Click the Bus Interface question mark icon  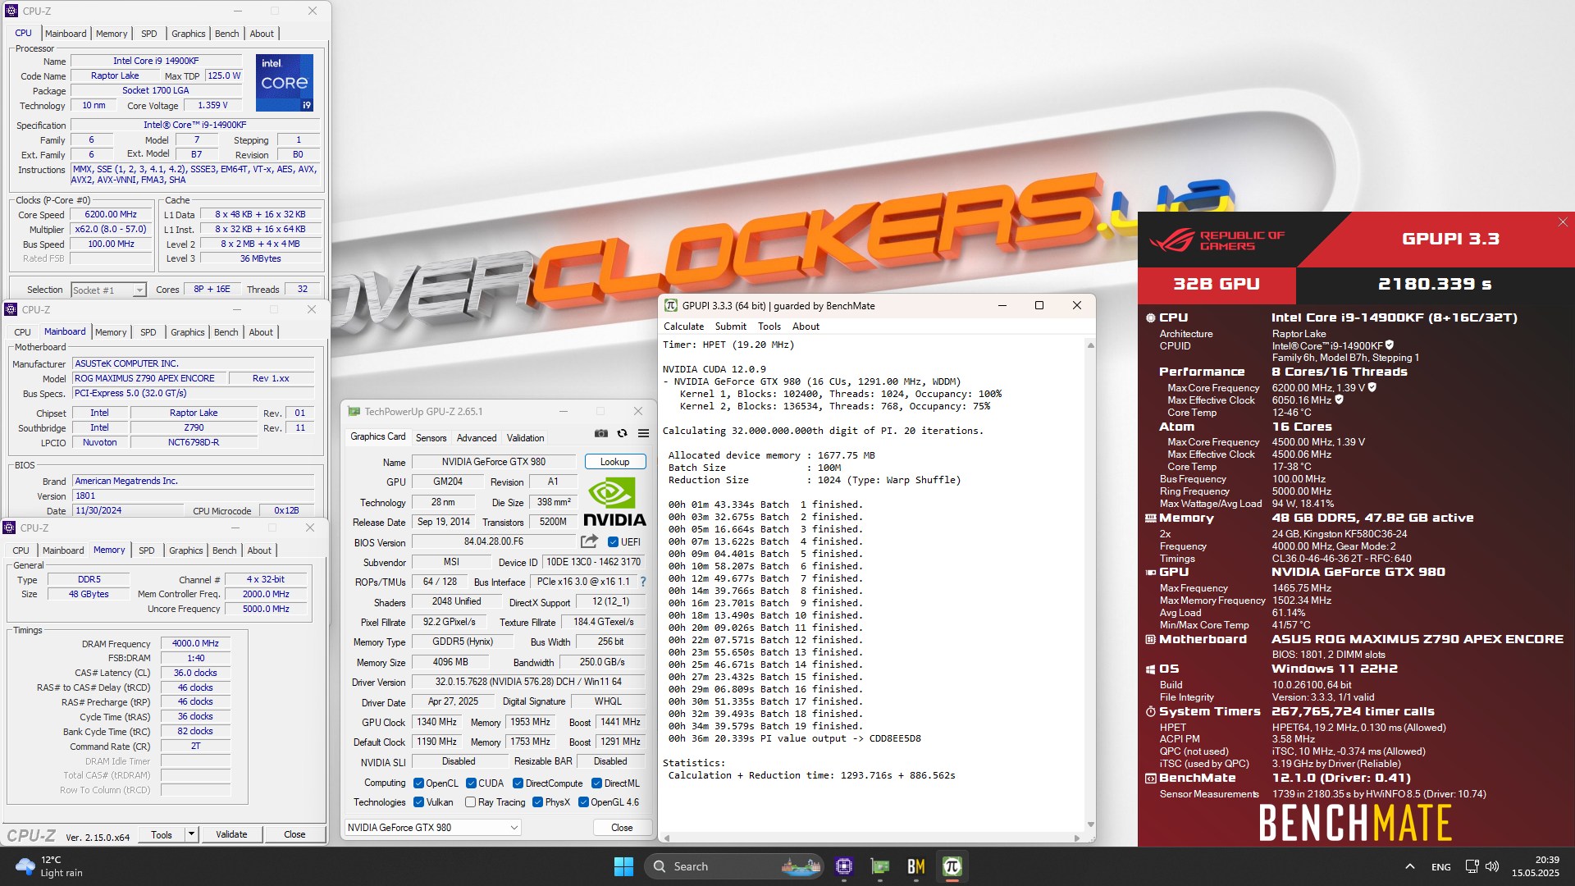coord(643,582)
